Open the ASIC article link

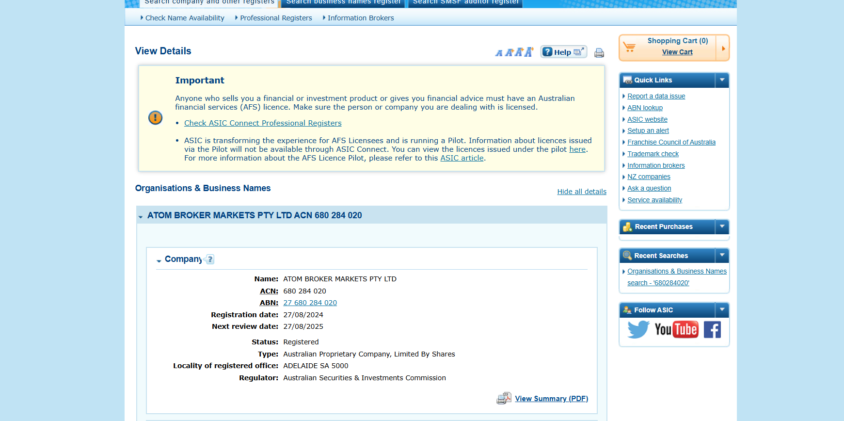pyautogui.click(x=462, y=158)
